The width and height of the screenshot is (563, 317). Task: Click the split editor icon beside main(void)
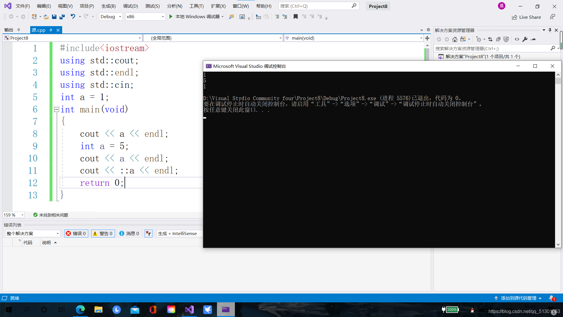click(427, 38)
